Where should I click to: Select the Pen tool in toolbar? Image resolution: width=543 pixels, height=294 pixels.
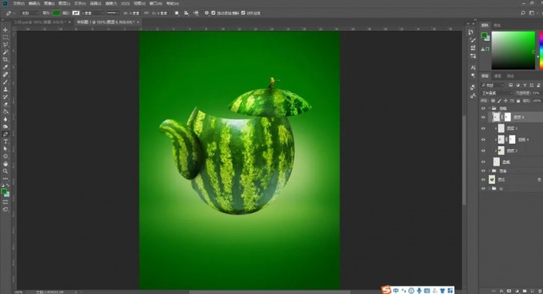5,134
